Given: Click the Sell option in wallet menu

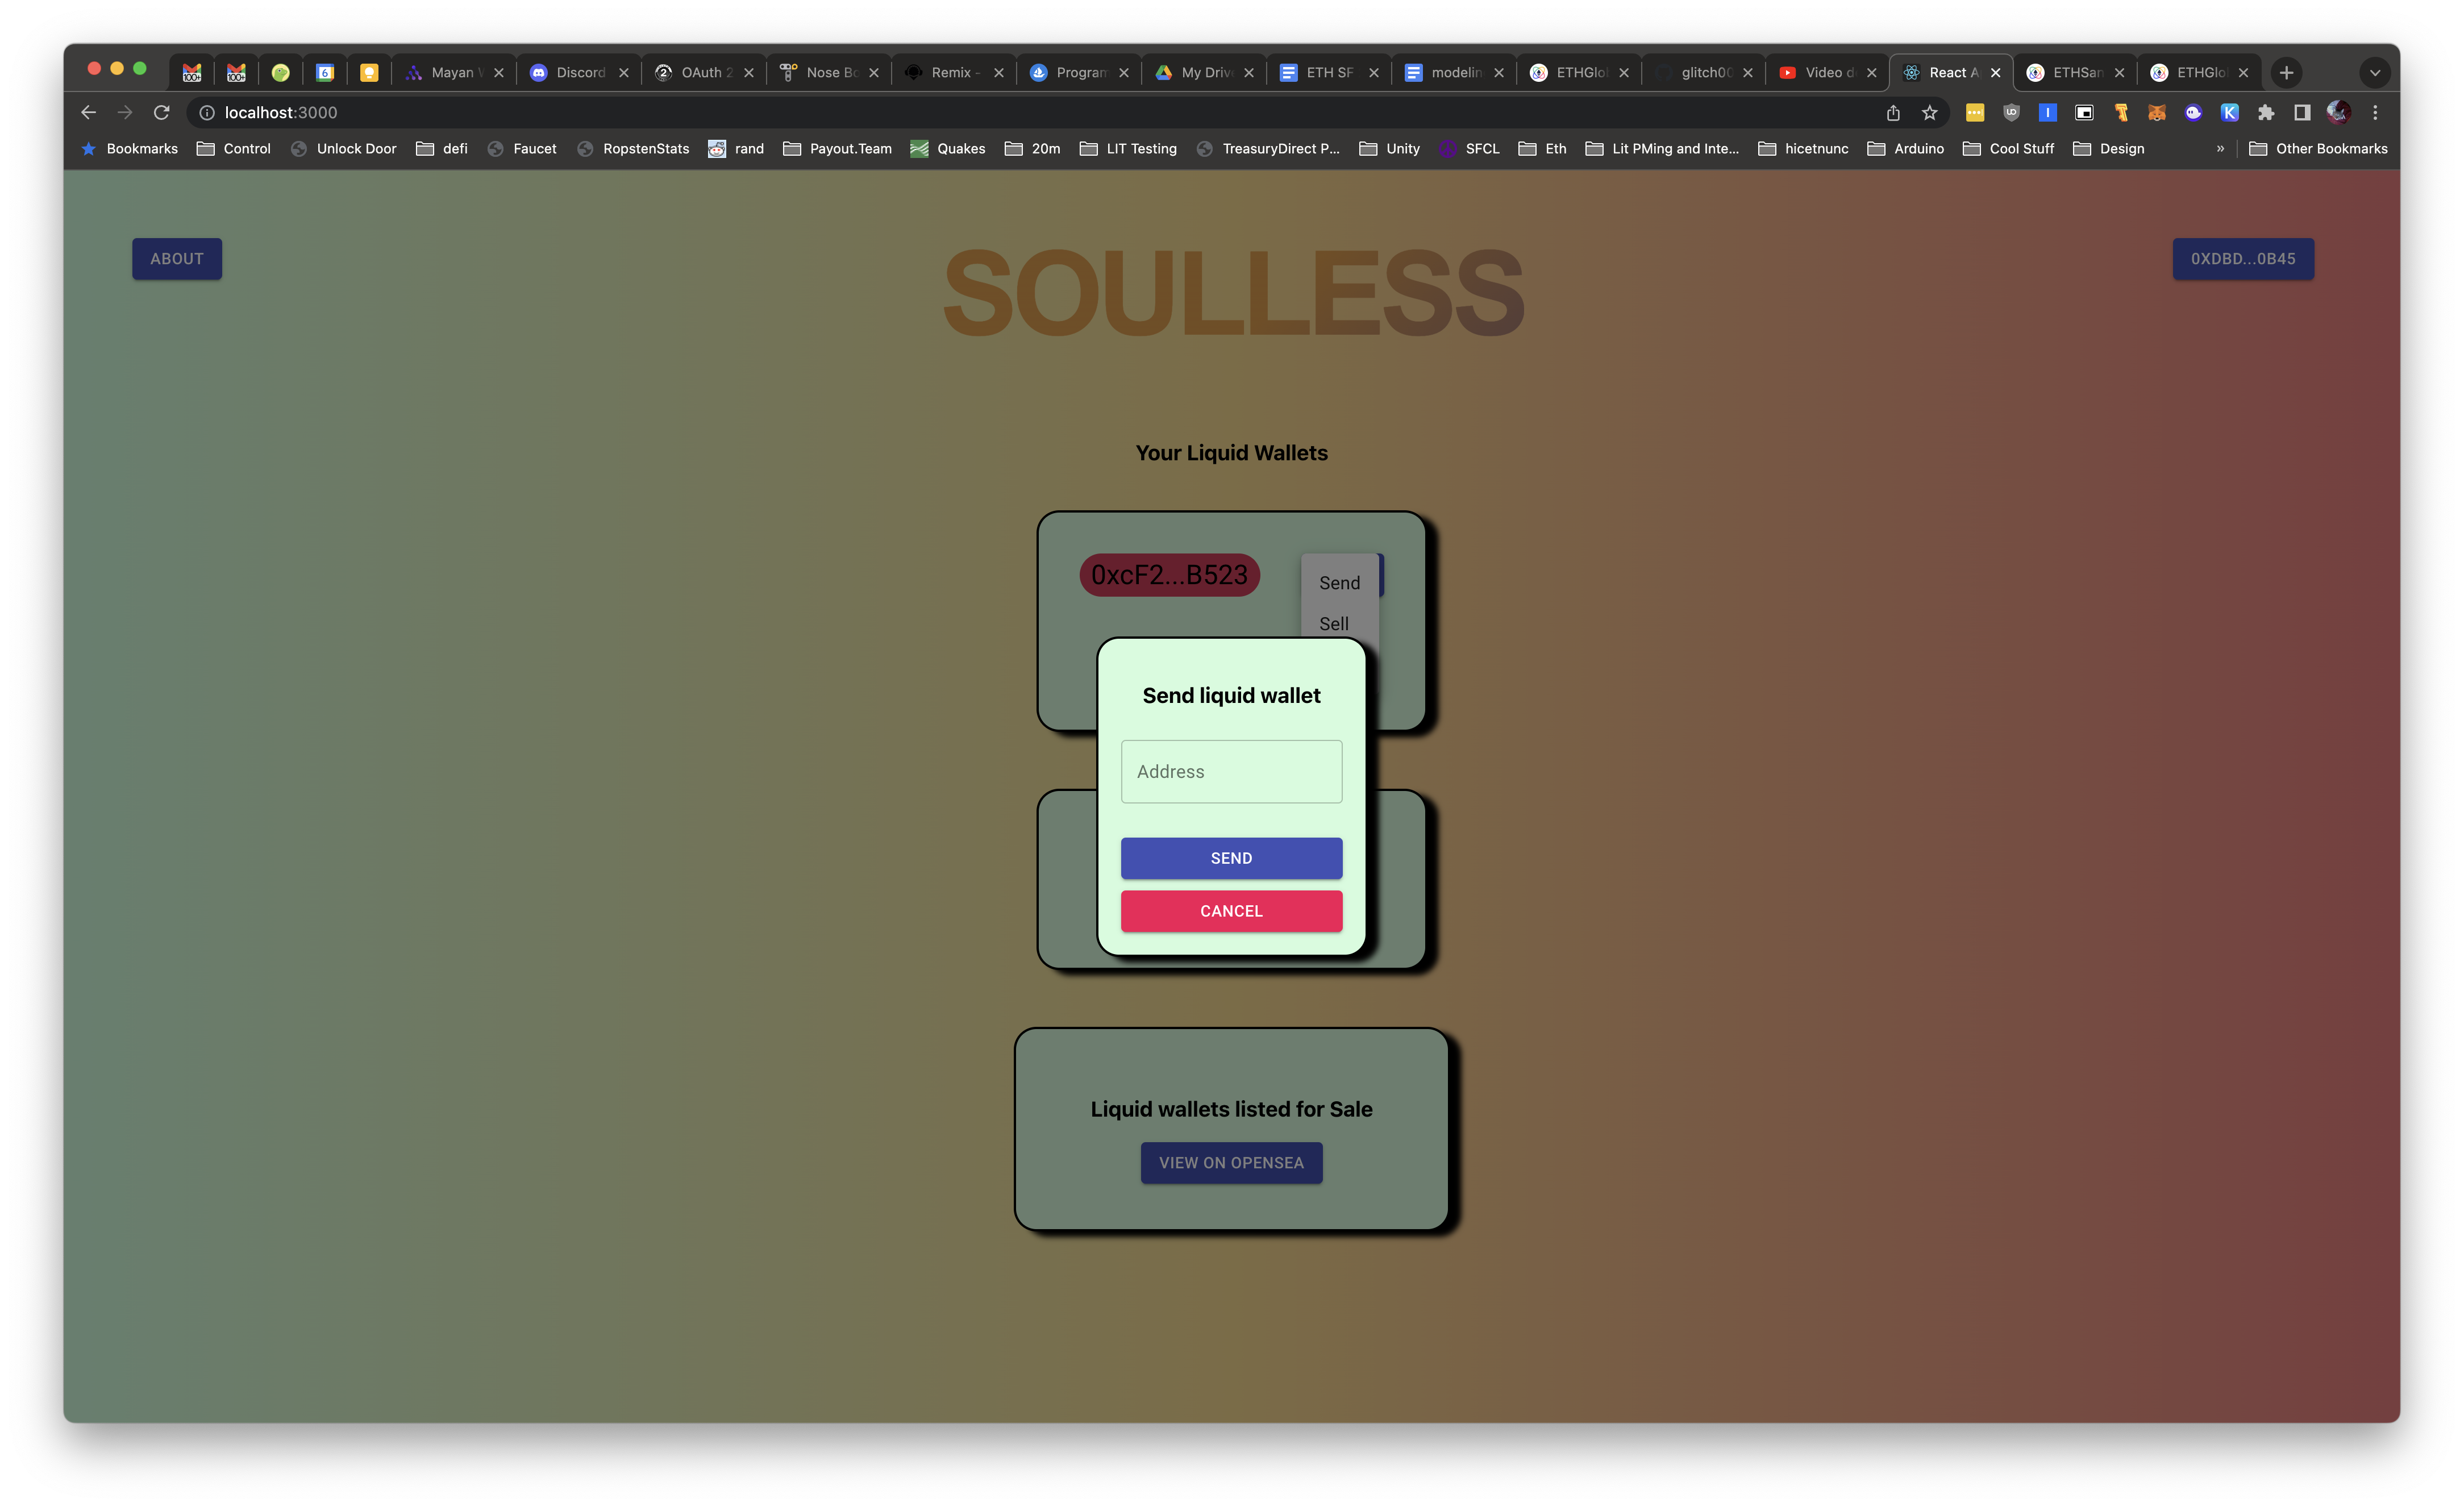Looking at the screenshot, I should (x=1334, y=623).
